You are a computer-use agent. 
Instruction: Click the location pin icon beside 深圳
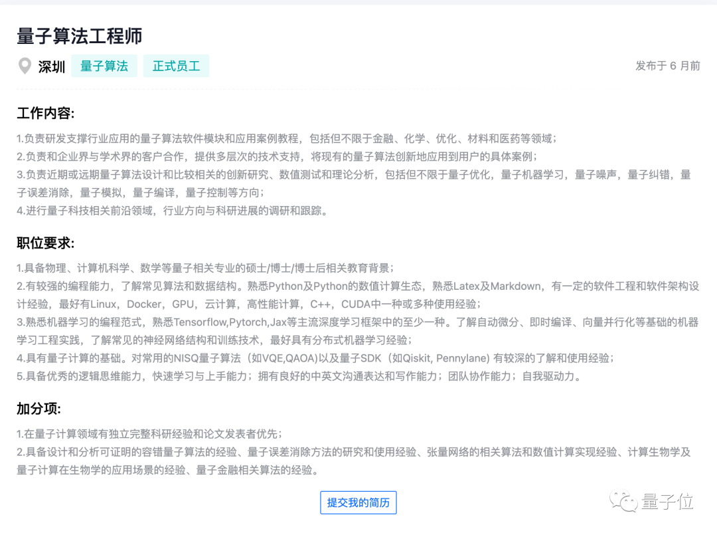pos(25,66)
